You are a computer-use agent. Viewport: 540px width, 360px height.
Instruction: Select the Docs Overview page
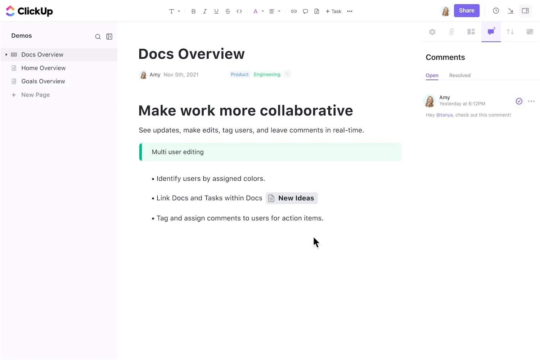(59, 54)
